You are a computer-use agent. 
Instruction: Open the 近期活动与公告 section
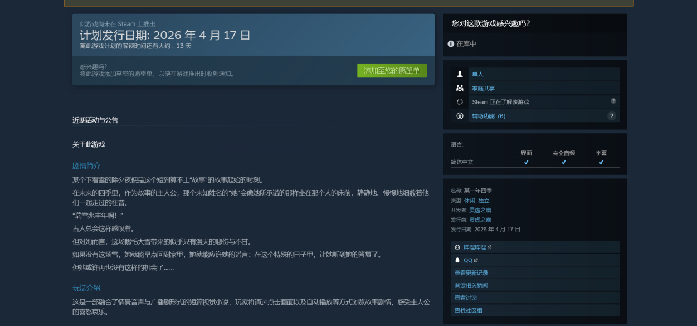point(95,120)
